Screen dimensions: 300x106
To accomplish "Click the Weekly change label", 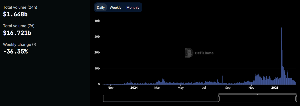I will tap(17, 44).
